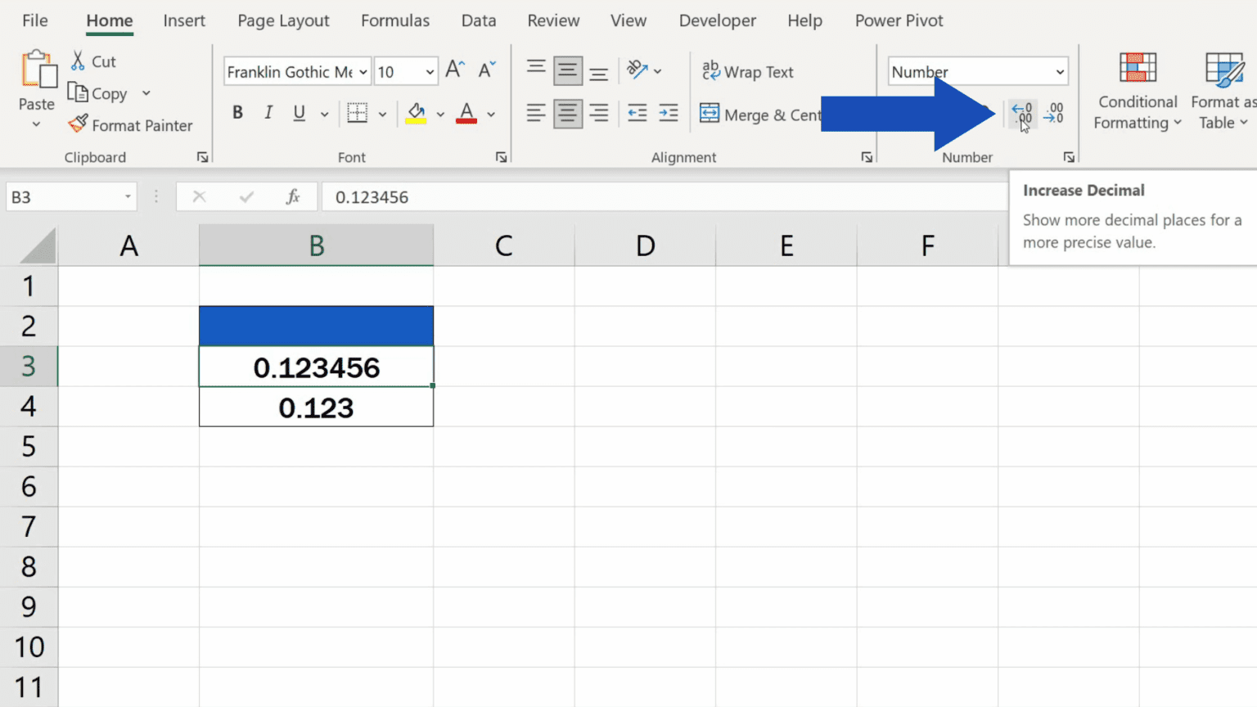The image size is (1257, 707).
Task: Toggle underline formatting
Action: 299,113
